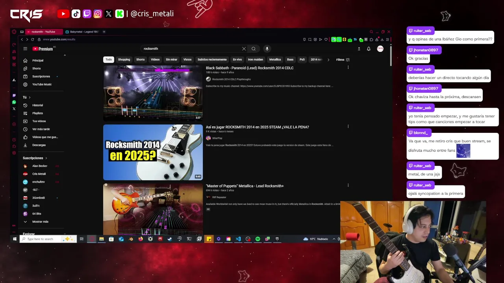Open the account avatar menu

pyautogui.click(x=380, y=49)
